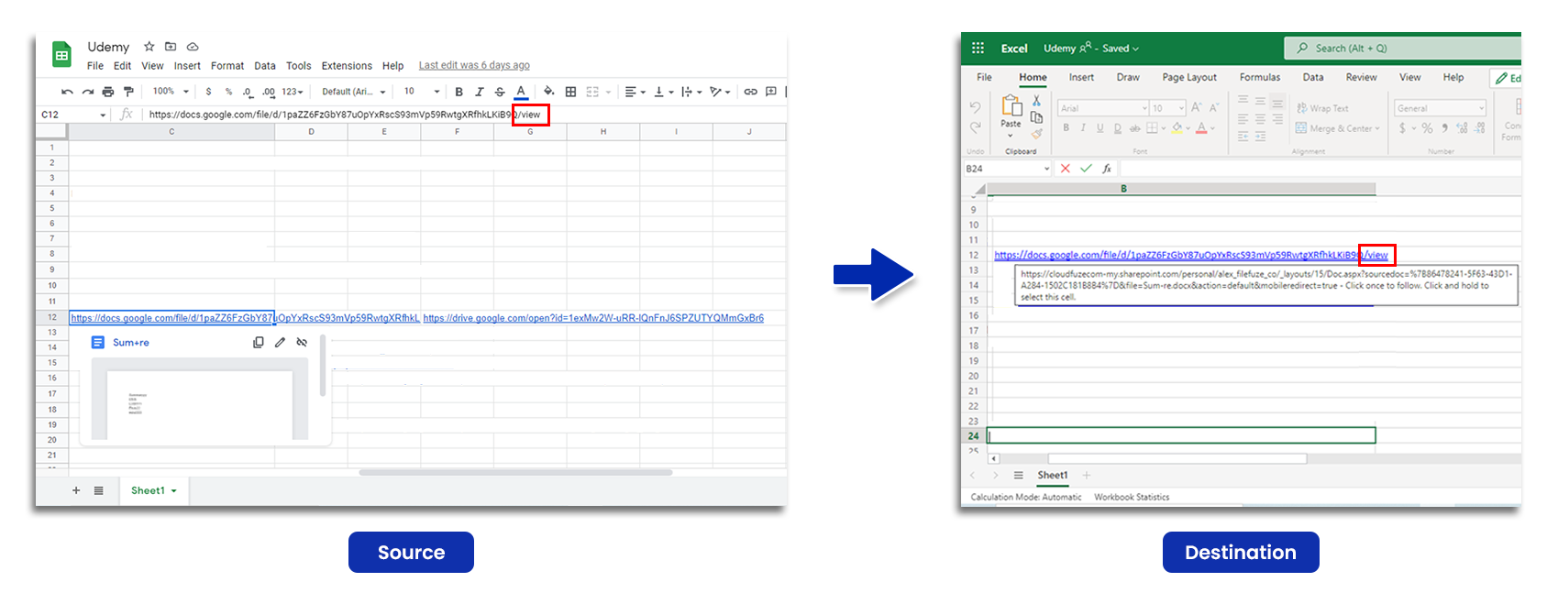Click the Excel Sheet1 tab

pos(1053,476)
